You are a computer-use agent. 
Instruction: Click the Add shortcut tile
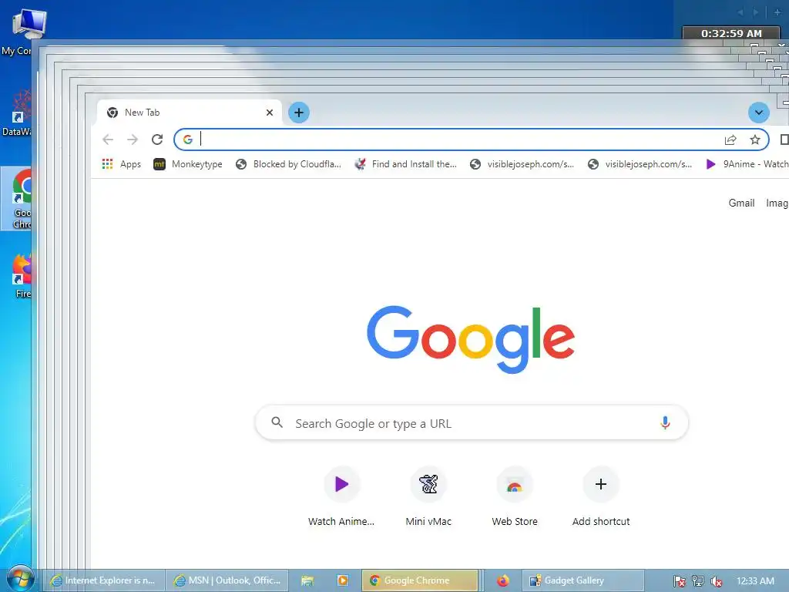tap(601, 497)
